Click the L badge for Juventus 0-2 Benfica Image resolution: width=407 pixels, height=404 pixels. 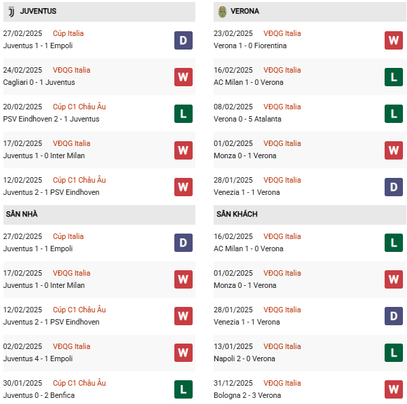(183, 390)
